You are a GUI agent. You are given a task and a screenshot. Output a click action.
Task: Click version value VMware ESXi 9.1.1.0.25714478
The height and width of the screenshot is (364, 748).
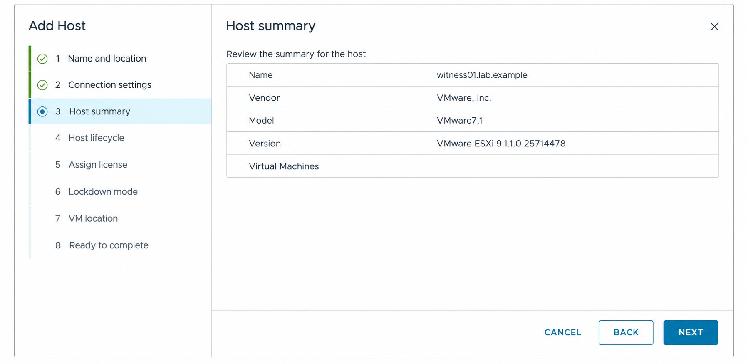coord(501,144)
